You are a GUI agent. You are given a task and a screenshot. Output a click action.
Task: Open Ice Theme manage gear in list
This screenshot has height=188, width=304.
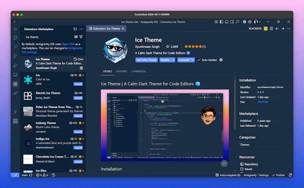coord(81,68)
